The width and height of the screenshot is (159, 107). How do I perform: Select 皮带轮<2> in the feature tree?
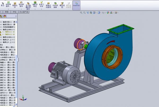8,60
